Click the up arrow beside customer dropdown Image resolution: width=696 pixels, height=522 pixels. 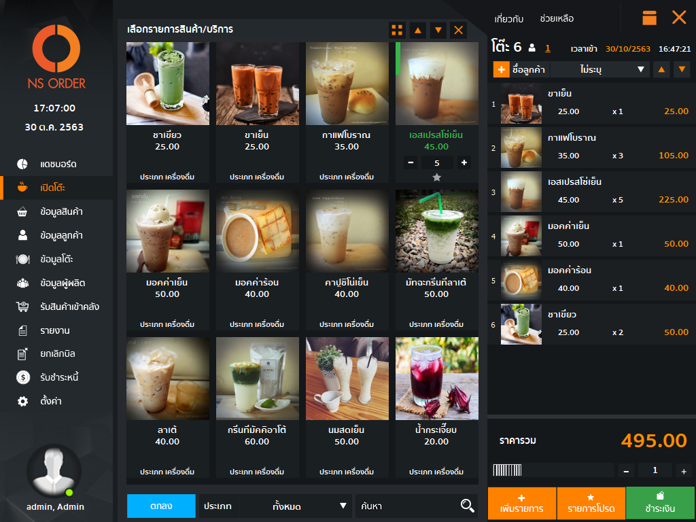tap(661, 70)
